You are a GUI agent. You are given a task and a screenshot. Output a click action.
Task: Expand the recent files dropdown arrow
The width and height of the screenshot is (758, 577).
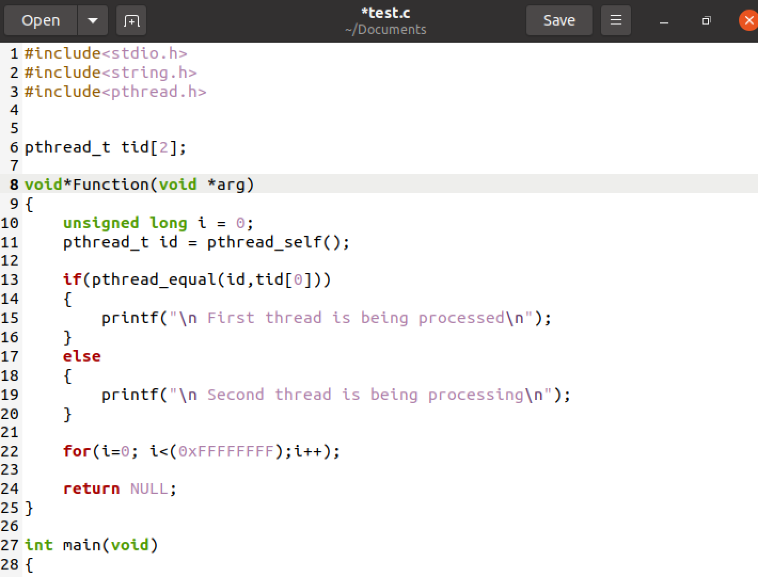93,21
